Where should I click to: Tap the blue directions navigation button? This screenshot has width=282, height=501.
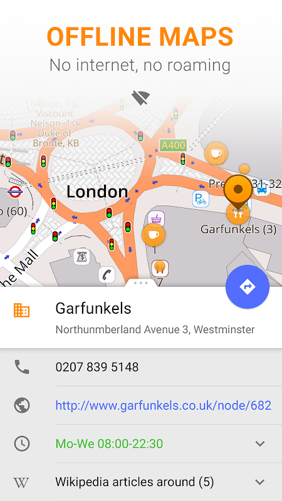247,287
